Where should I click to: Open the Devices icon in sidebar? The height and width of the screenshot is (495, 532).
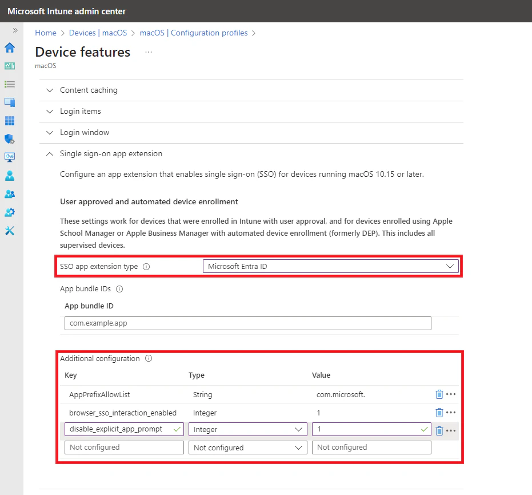pos(10,102)
